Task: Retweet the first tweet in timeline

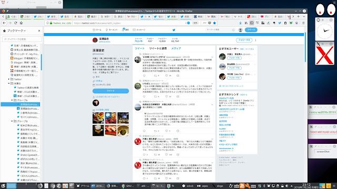Action: tap(155, 76)
